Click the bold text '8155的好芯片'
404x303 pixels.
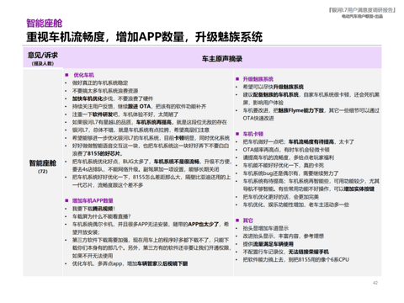[x=104, y=154]
